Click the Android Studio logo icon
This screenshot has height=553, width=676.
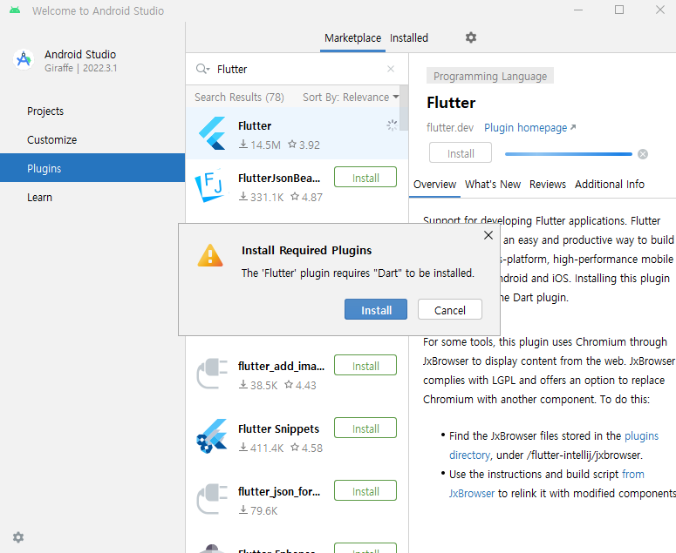point(24,59)
